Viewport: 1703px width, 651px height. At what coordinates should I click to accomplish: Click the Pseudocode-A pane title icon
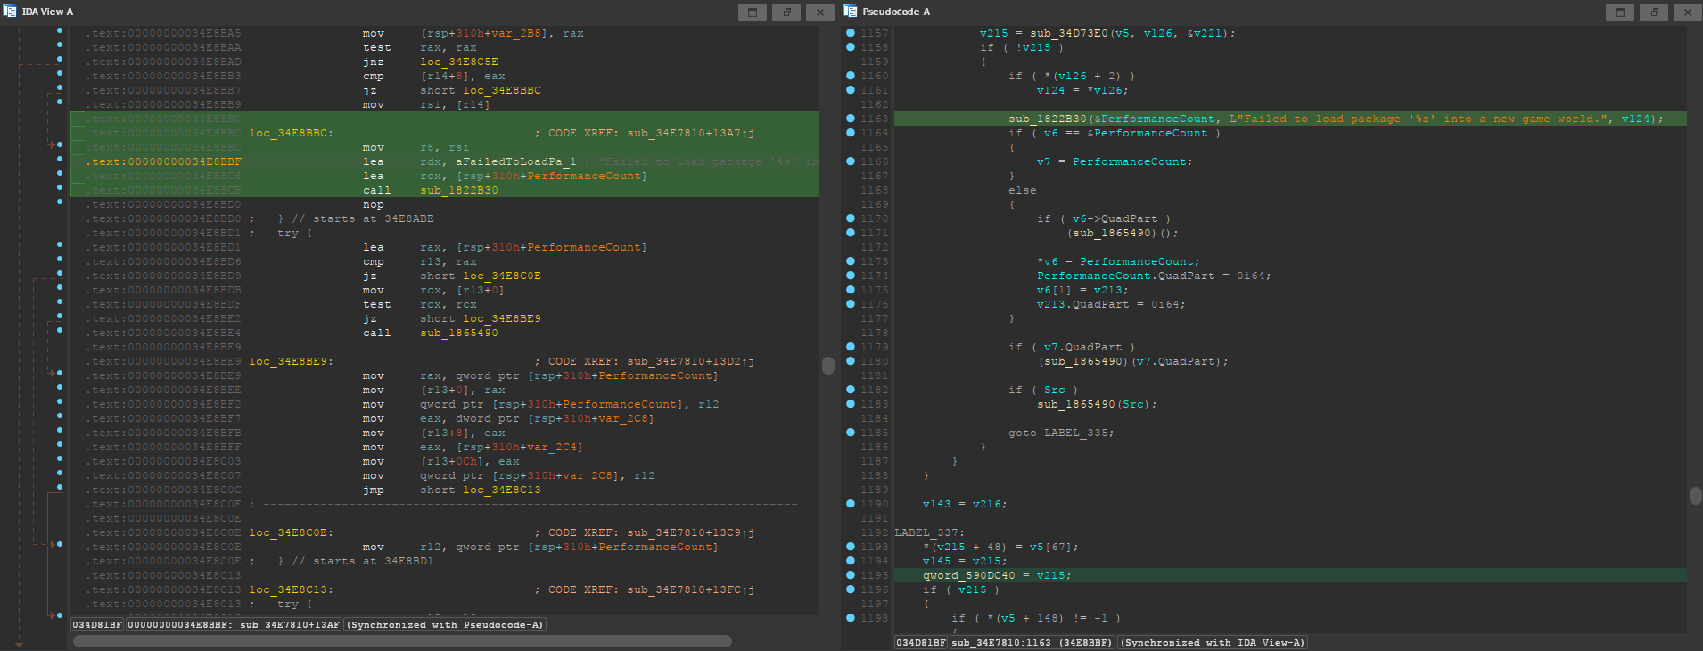click(x=851, y=12)
